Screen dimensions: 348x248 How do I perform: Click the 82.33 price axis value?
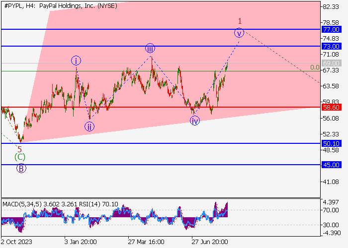331,7
